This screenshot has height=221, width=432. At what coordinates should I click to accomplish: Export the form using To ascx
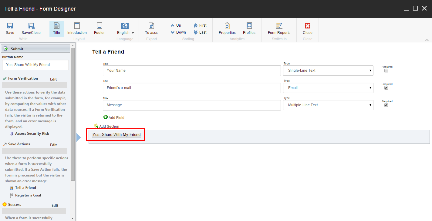tap(151, 29)
